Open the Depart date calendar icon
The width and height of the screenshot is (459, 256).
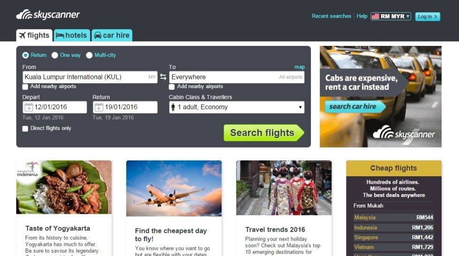pos(29,107)
